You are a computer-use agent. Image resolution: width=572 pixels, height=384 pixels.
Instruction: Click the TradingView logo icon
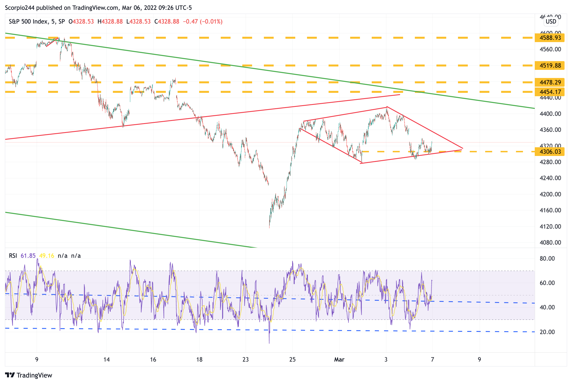pos(10,375)
